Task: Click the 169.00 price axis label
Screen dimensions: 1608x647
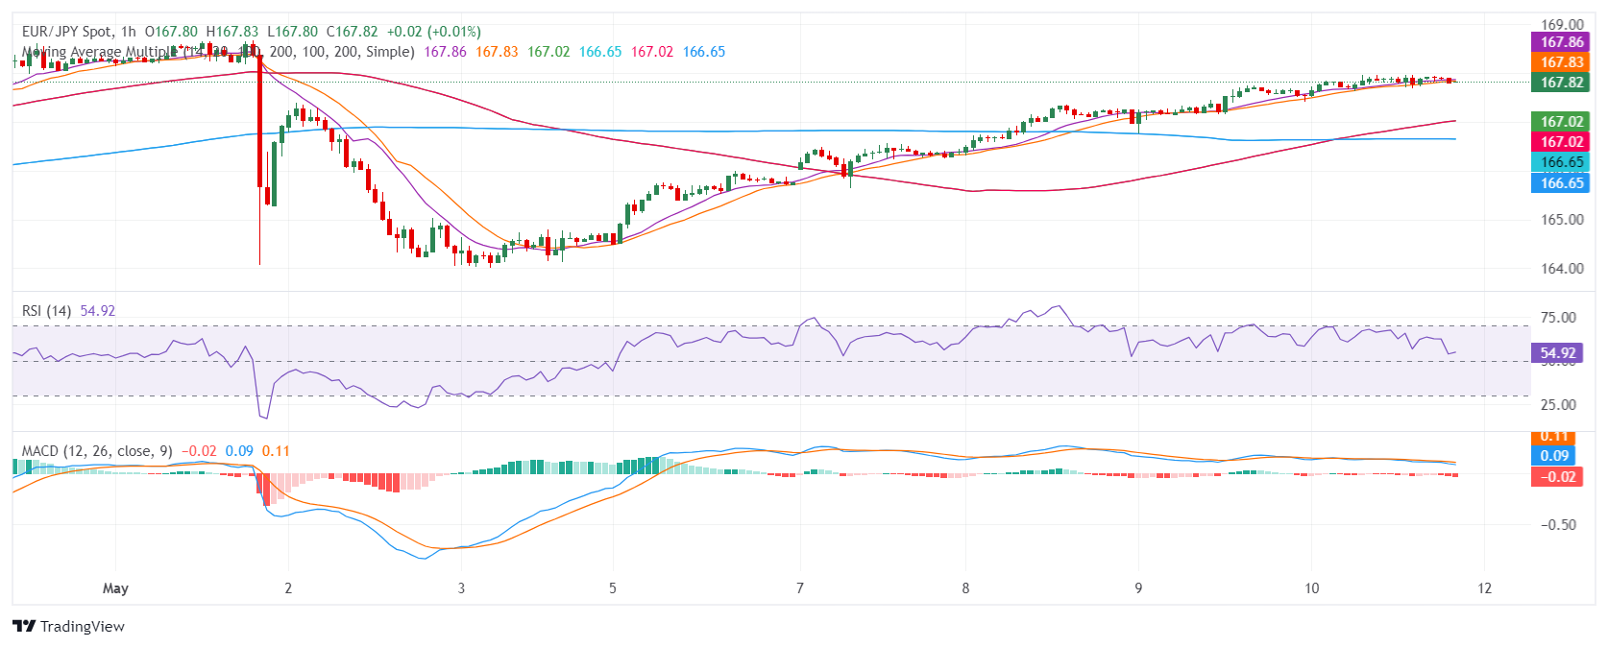Action: point(1562,24)
